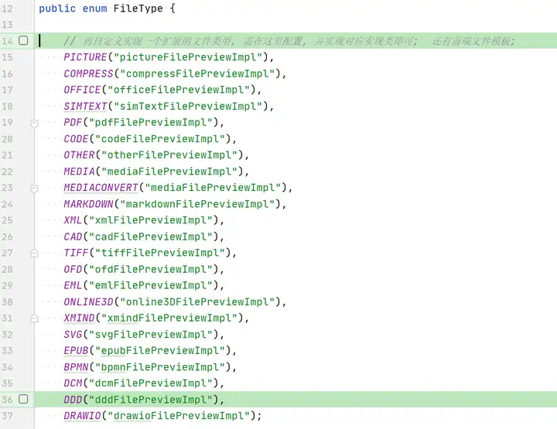
Task: Click the OFFICE enum constant
Action: (82, 90)
